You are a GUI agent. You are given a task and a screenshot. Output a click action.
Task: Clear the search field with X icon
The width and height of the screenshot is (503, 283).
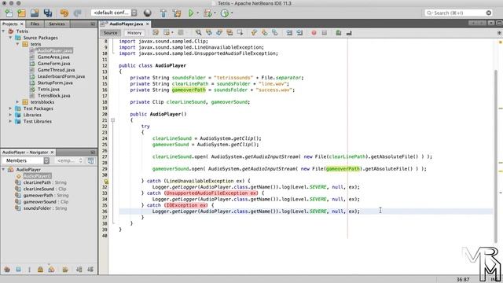pyautogui.click(x=489, y=13)
